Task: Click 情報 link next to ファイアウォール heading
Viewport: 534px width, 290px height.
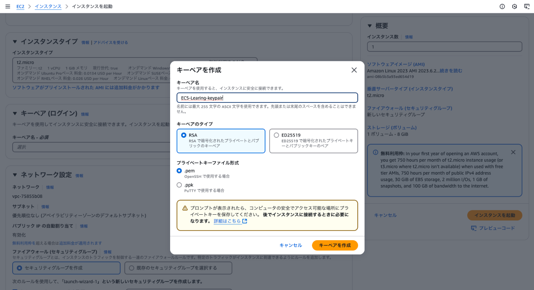Action: tap(108, 252)
